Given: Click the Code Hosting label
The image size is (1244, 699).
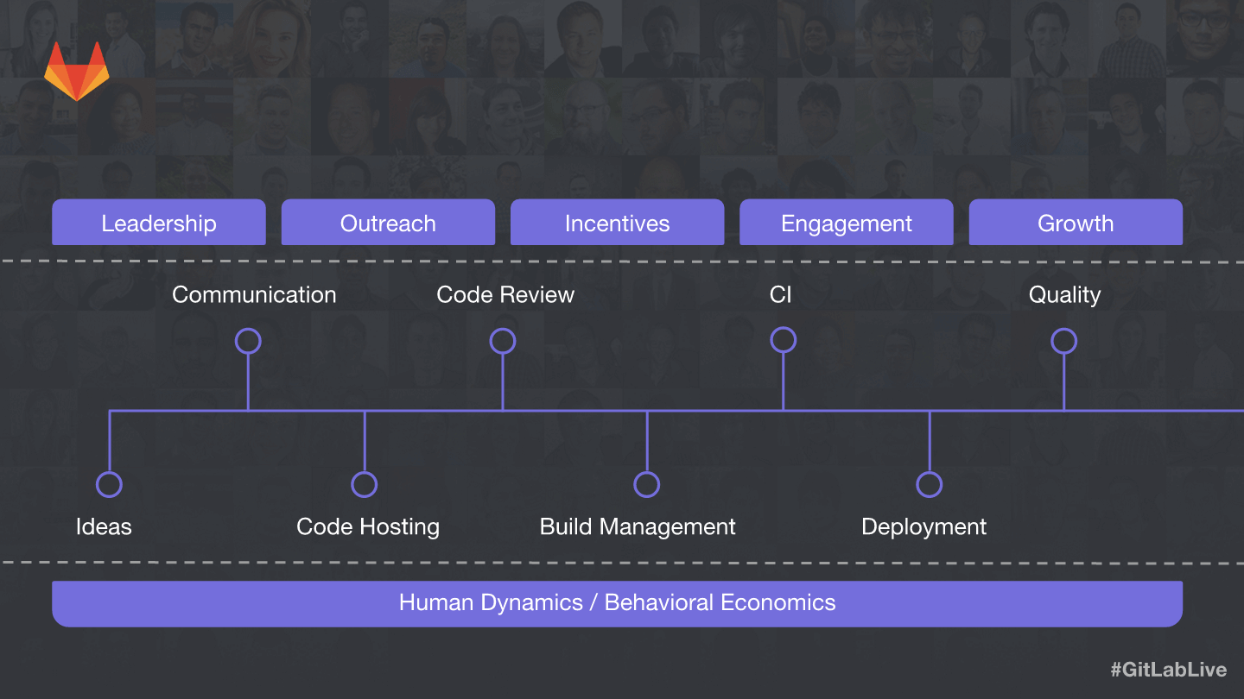Looking at the screenshot, I should pyautogui.click(x=368, y=527).
